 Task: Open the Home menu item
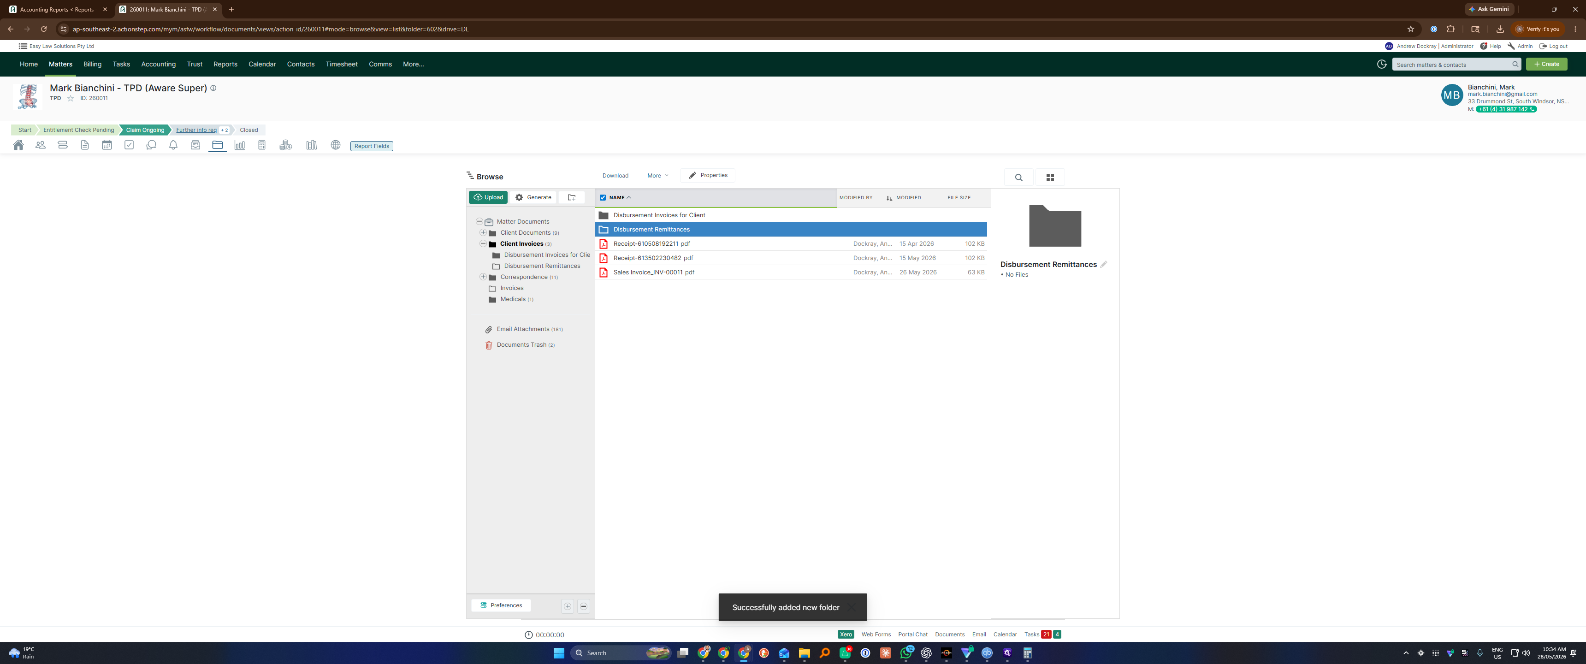[x=28, y=64]
